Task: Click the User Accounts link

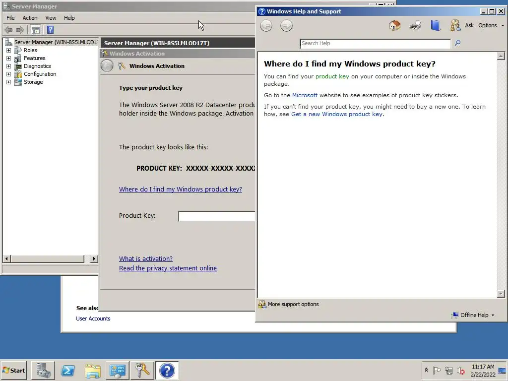Action: [93, 318]
